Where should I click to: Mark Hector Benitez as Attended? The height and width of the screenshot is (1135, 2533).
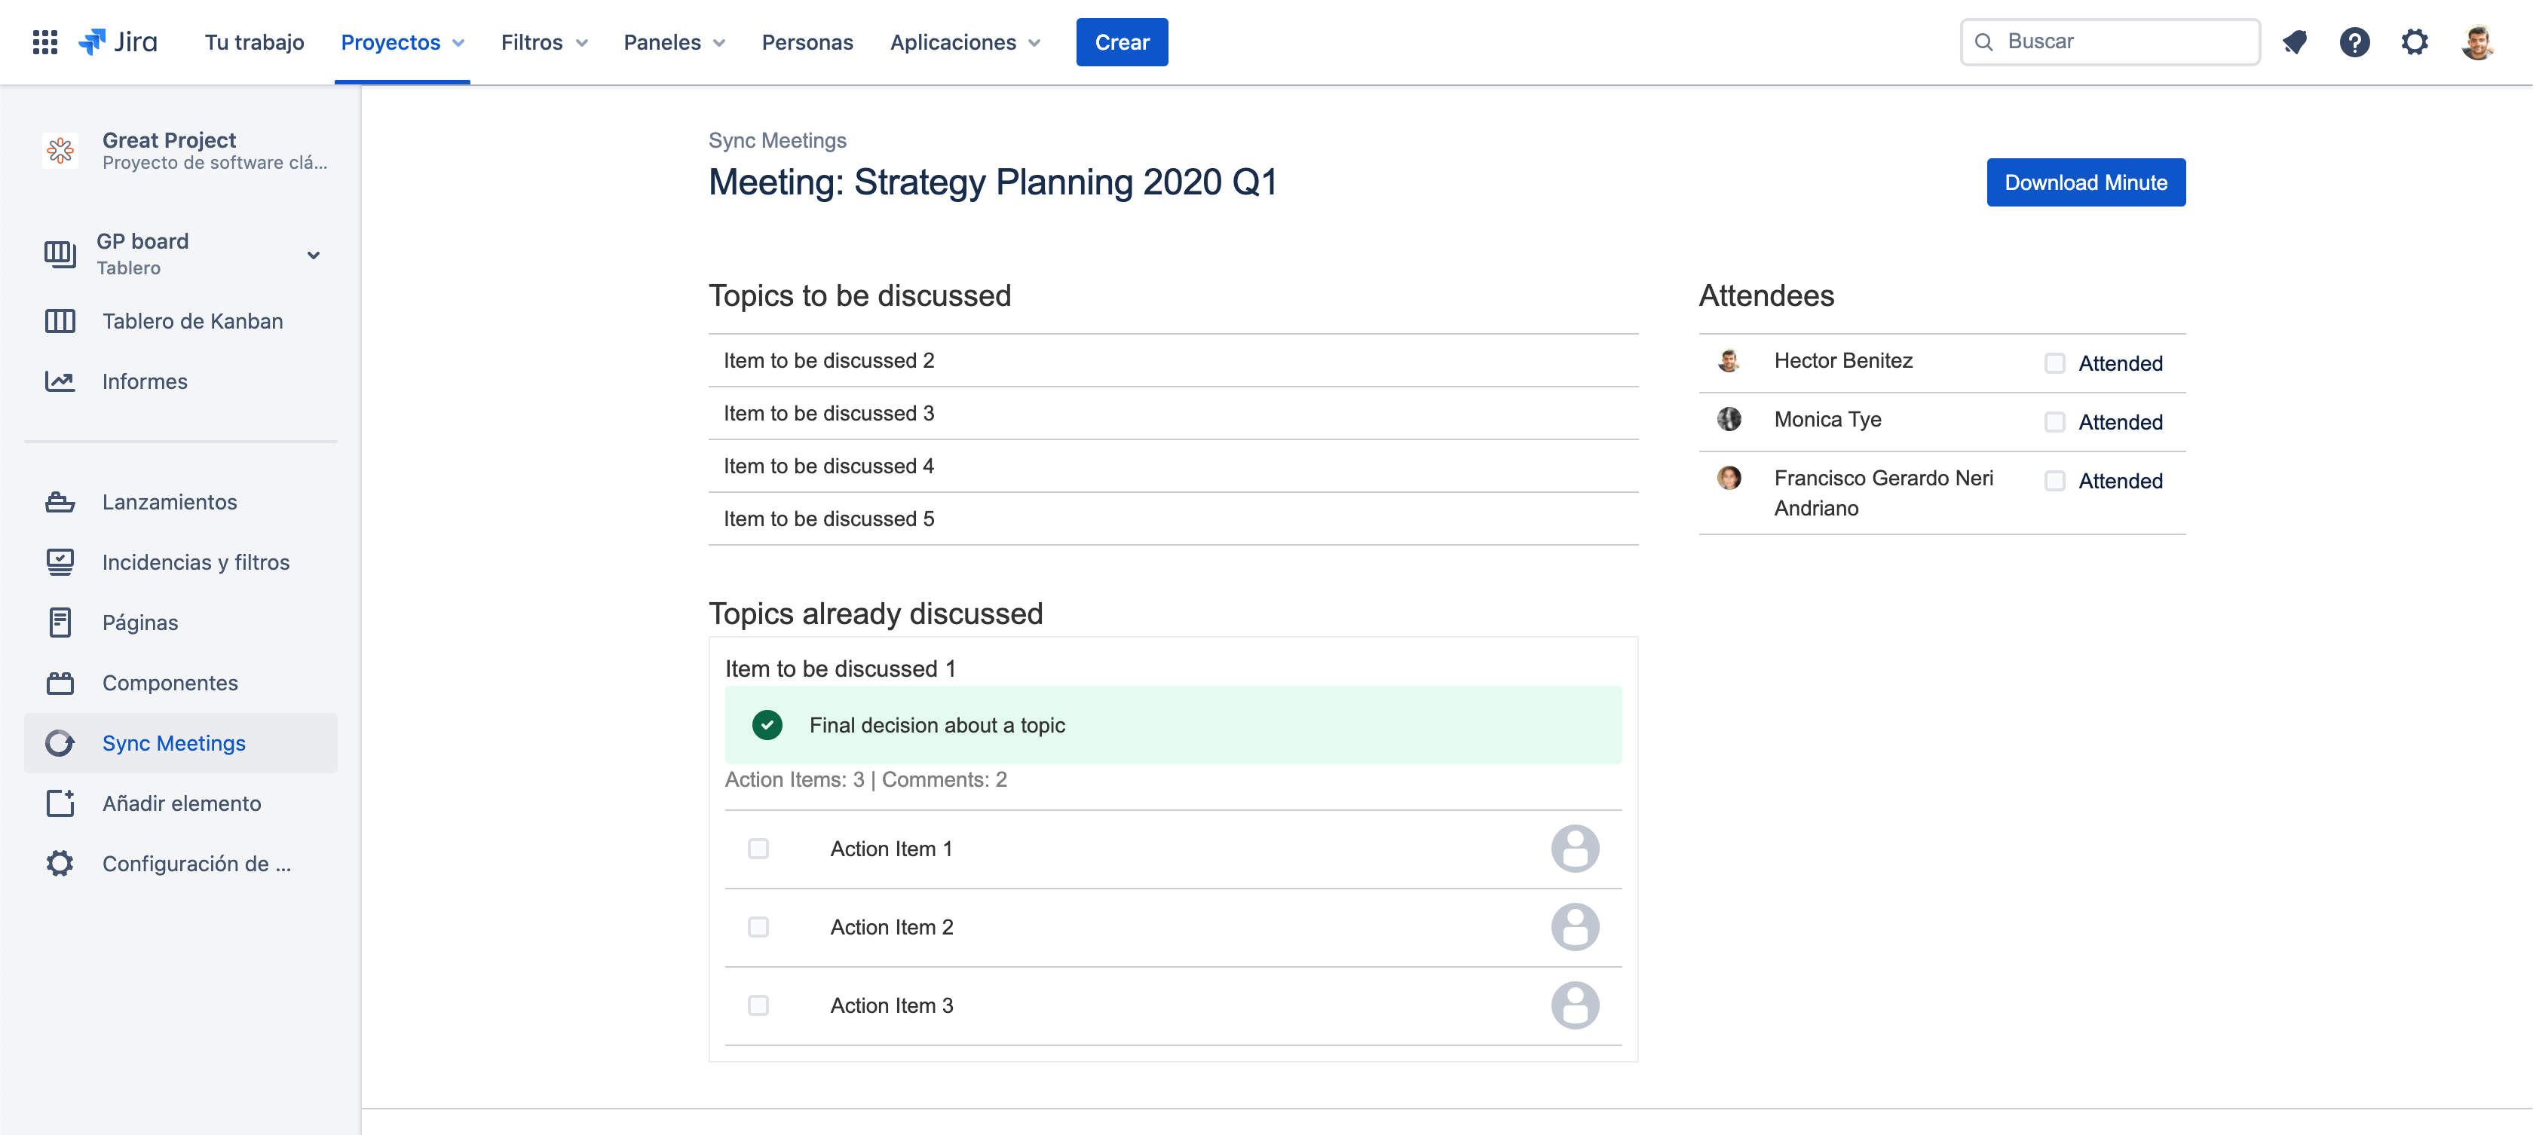tap(2054, 363)
